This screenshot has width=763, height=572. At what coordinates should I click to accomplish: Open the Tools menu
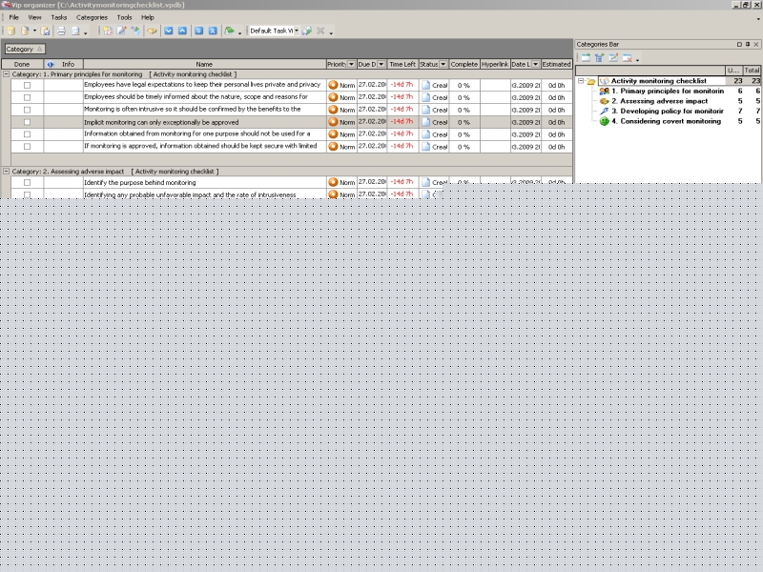pyautogui.click(x=124, y=17)
